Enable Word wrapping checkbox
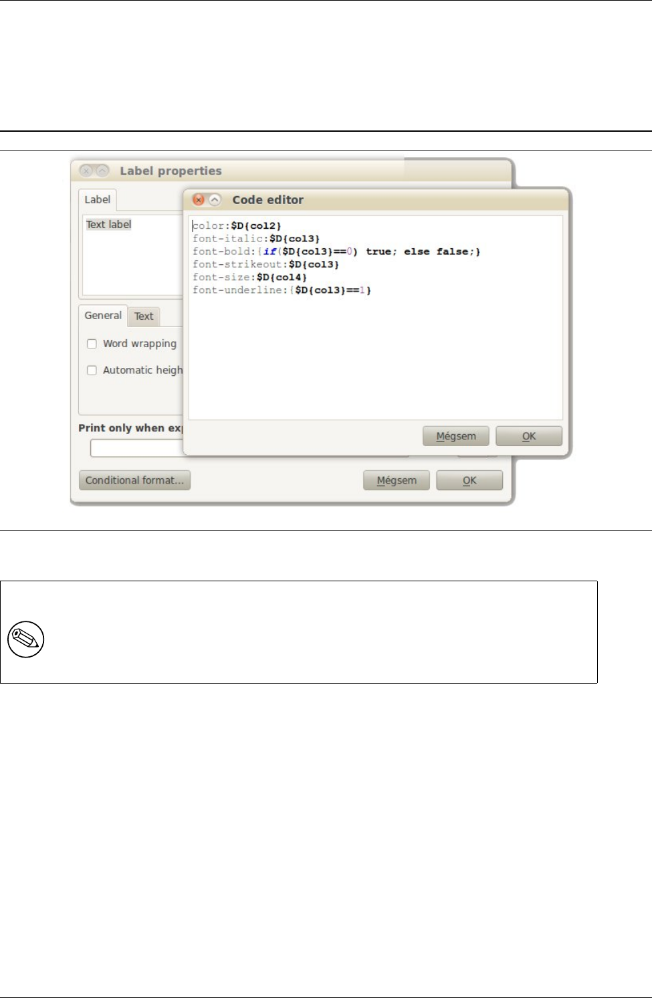The height and width of the screenshot is (998, 652). coord(92,344)
